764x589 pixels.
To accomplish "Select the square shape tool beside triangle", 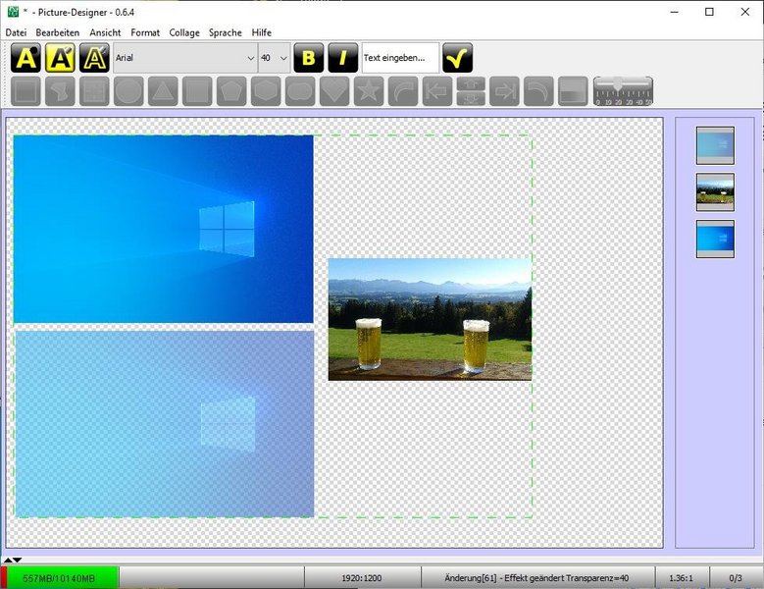I will tap(197, 91).
